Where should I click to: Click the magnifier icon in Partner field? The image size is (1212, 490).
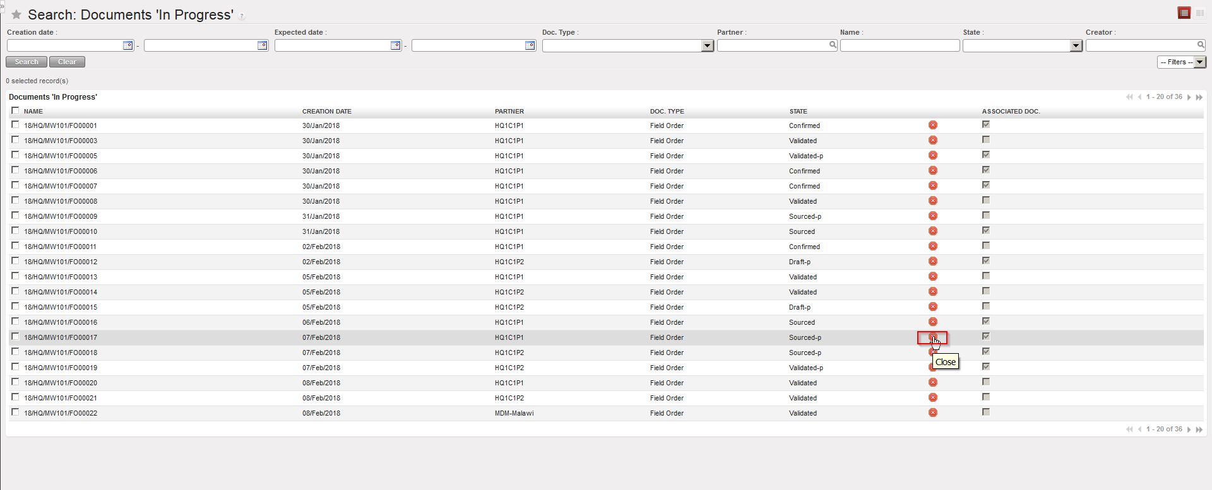(833, 45)
